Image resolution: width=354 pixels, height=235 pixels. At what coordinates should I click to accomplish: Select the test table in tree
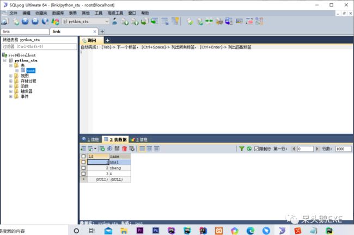point(30,71)
